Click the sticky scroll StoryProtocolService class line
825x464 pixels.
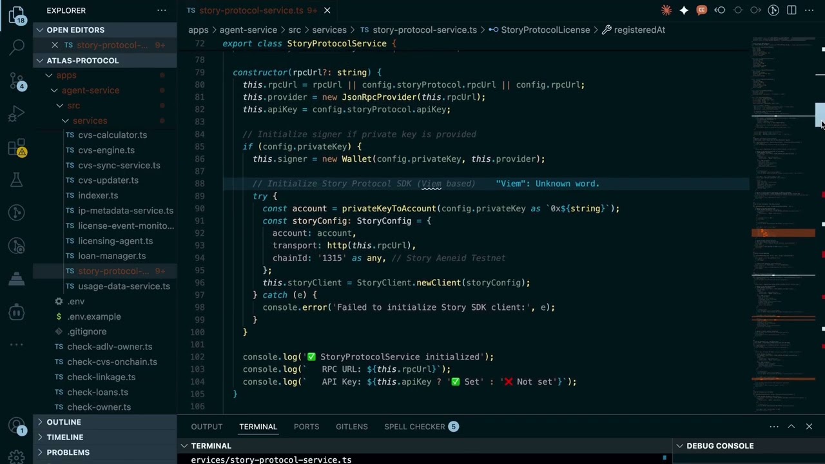pyautogui.click(x=464, y=44)
